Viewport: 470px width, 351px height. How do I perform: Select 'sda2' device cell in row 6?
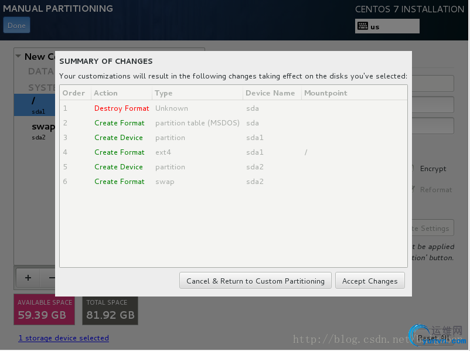pyautogui.click(x=255, y=182)
